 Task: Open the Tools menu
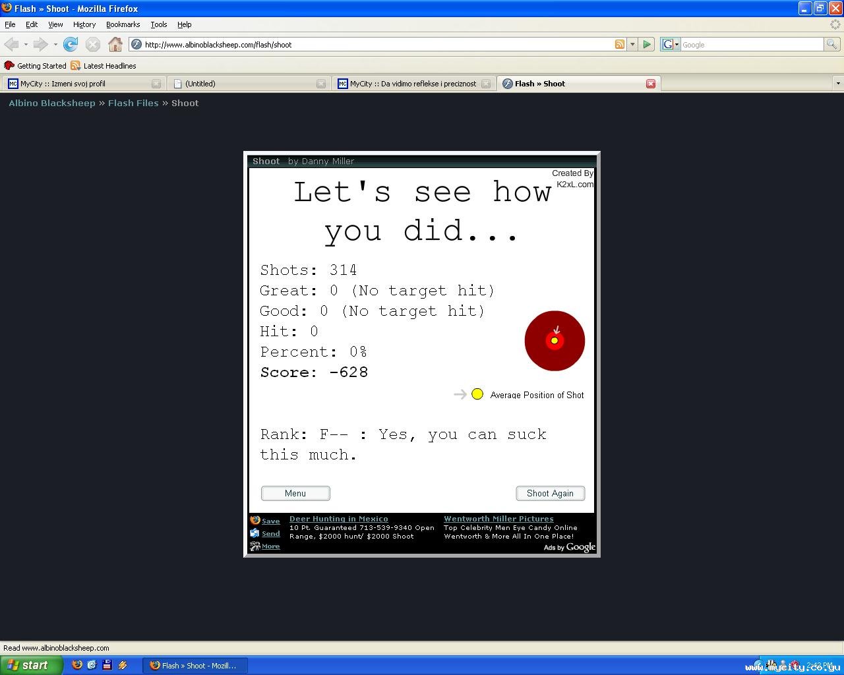pyautogui.click(x=159, y=24)
